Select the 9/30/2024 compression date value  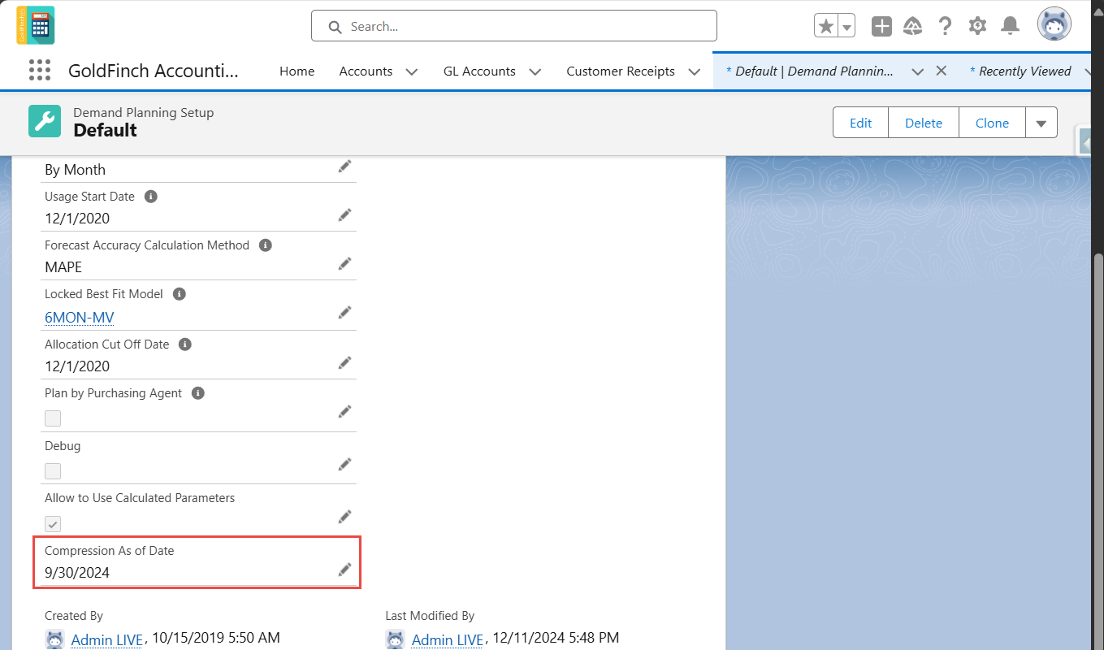(x=77, y=573)
